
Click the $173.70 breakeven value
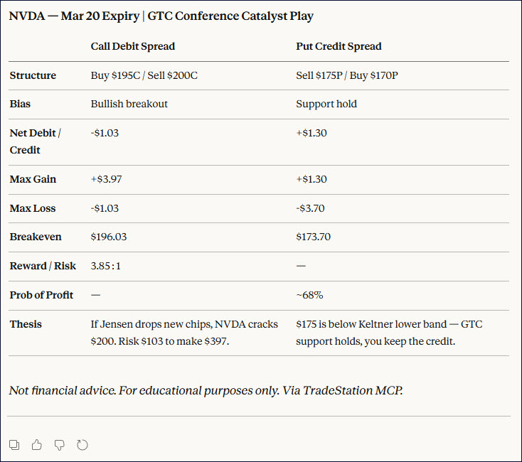313,237
